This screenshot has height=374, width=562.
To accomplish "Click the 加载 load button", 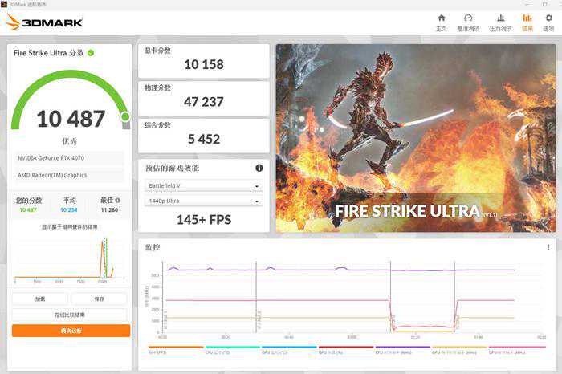I will pyautogui.click(x=40, y=299).
